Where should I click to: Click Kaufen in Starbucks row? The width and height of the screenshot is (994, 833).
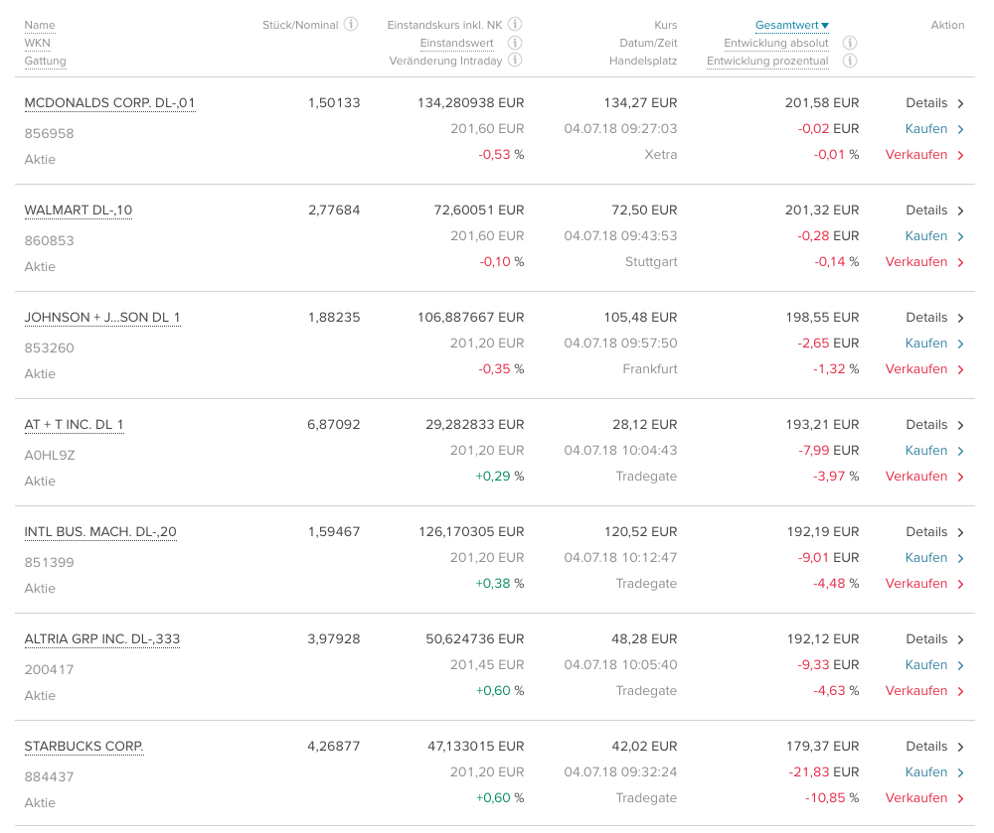935,772
